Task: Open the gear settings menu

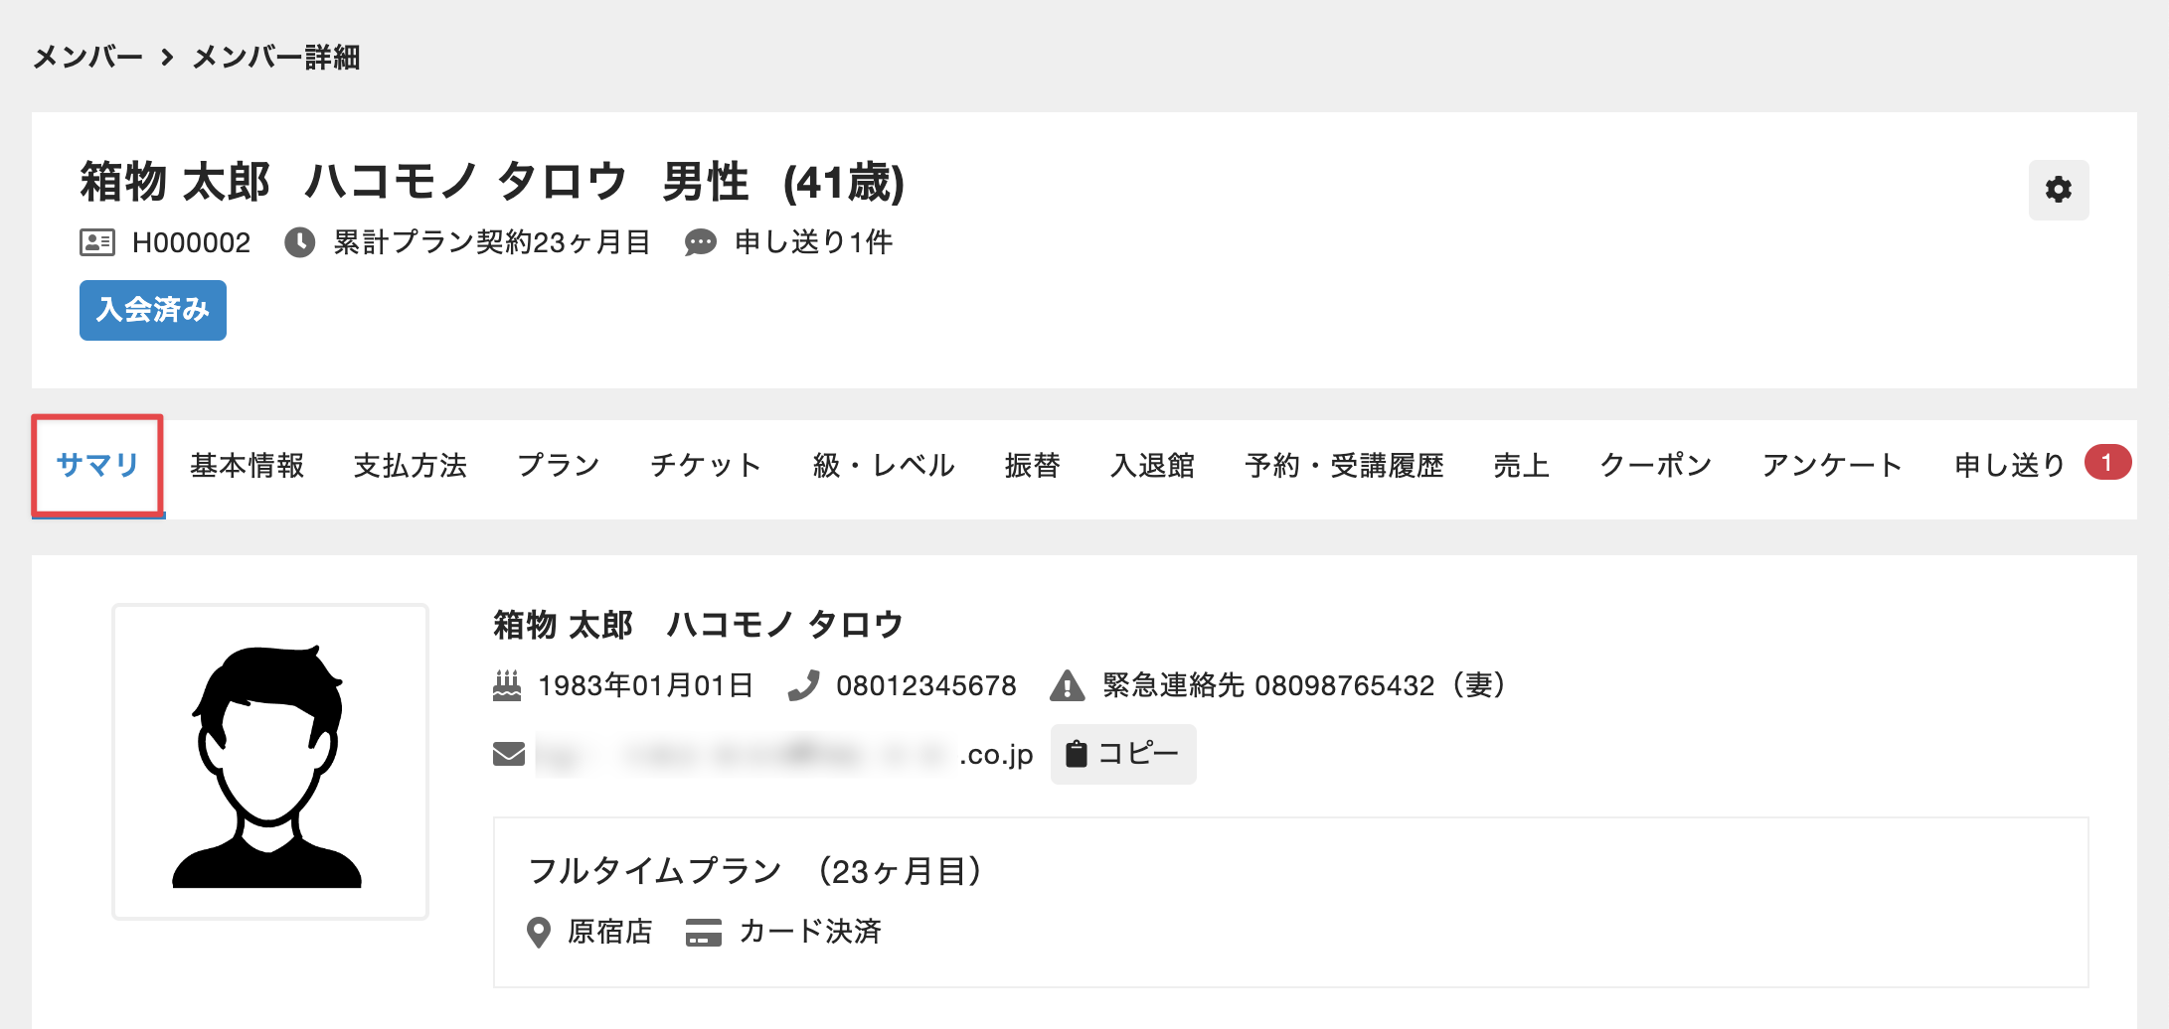Action: point(2058,190)
